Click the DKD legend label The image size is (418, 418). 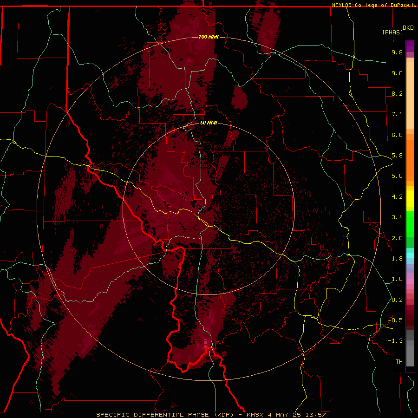(408, 28)
